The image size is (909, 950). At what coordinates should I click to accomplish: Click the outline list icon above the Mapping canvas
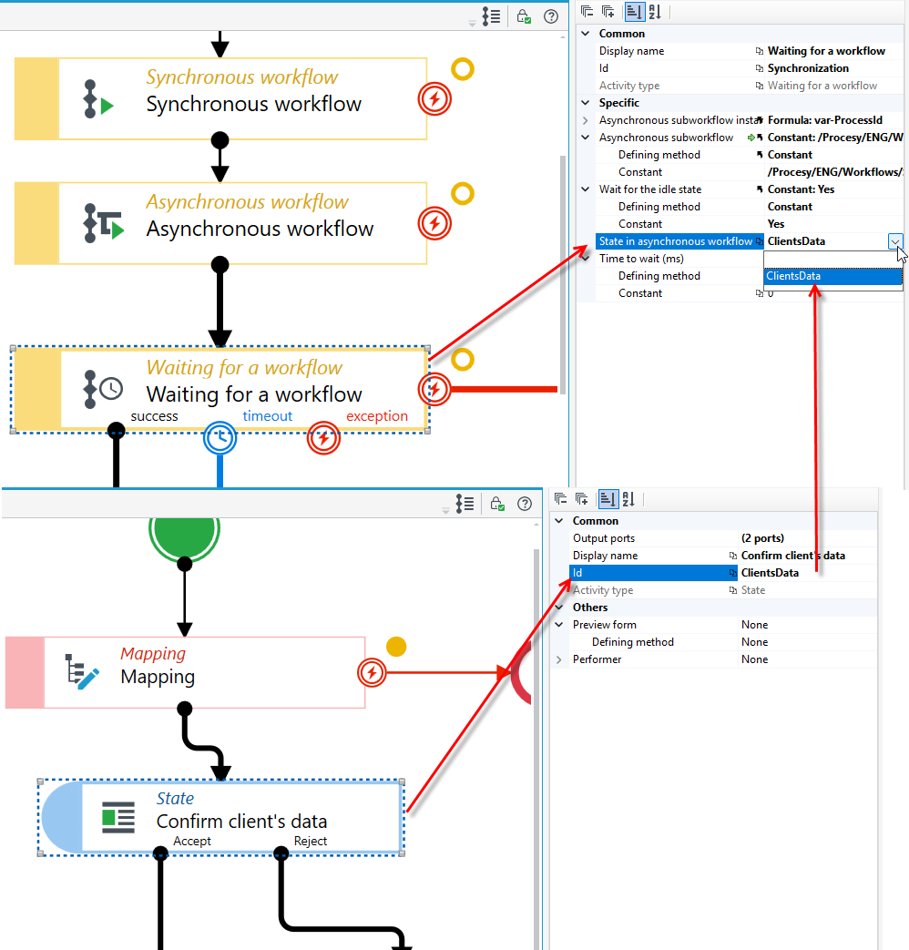point(465,504)
